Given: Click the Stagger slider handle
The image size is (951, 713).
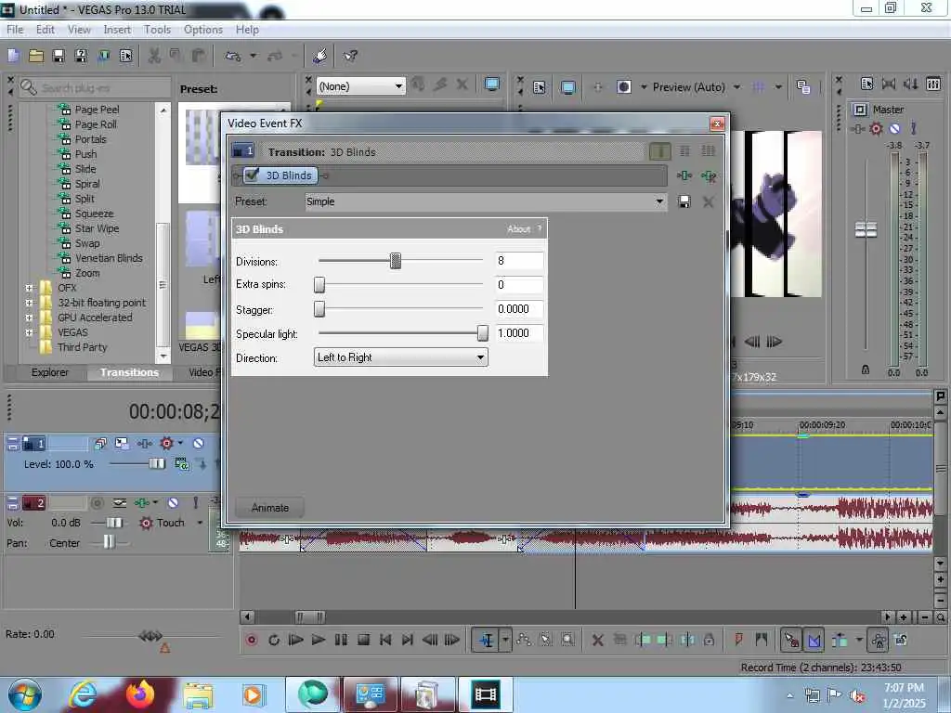Looking at the screenshot, I should 319,309.
